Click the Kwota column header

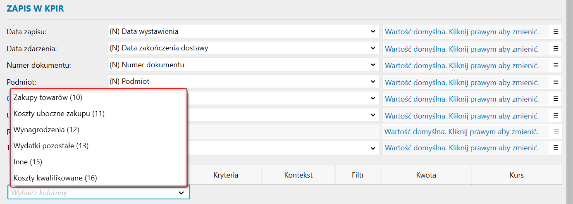click(x=426, y=175)
